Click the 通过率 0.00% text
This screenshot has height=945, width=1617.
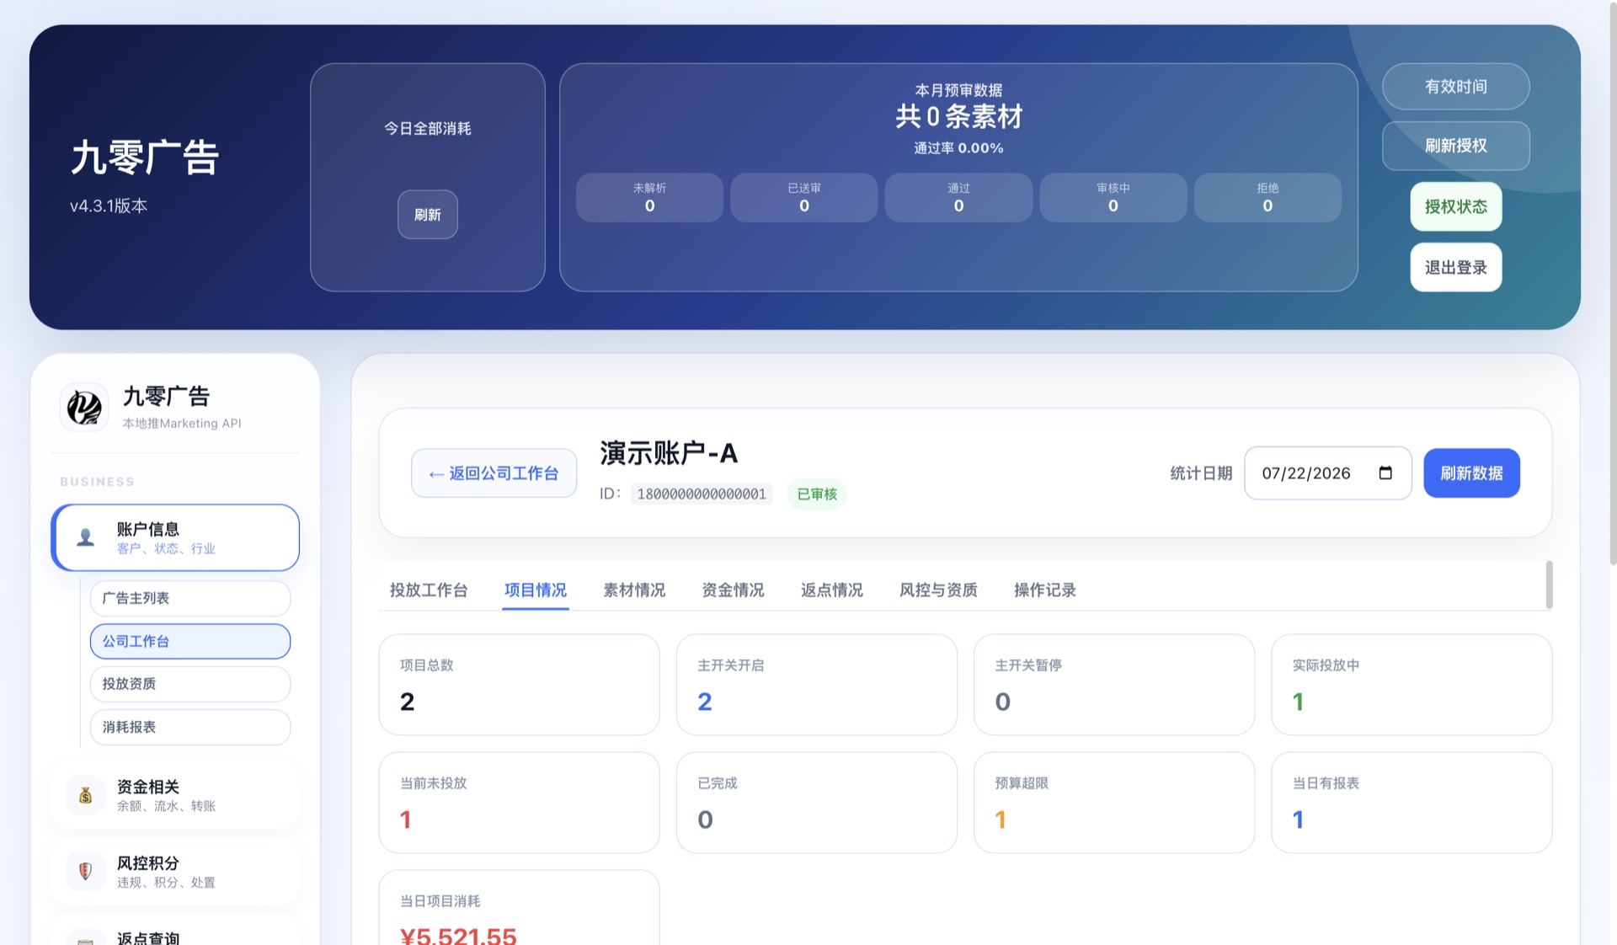[x=958, y=148]
